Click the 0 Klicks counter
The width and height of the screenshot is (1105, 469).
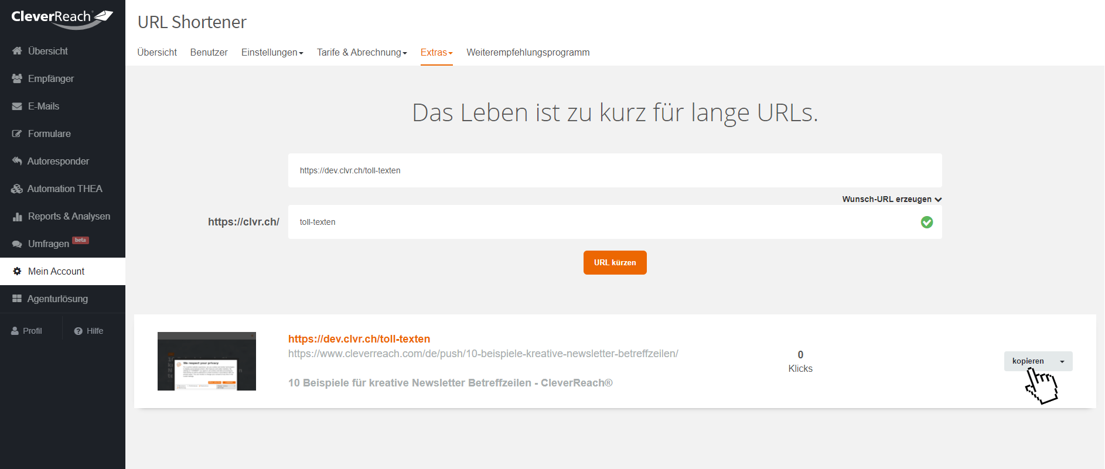point(800,361)
